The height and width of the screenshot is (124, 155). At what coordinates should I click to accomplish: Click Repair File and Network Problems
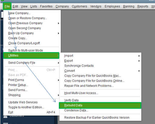89,86
